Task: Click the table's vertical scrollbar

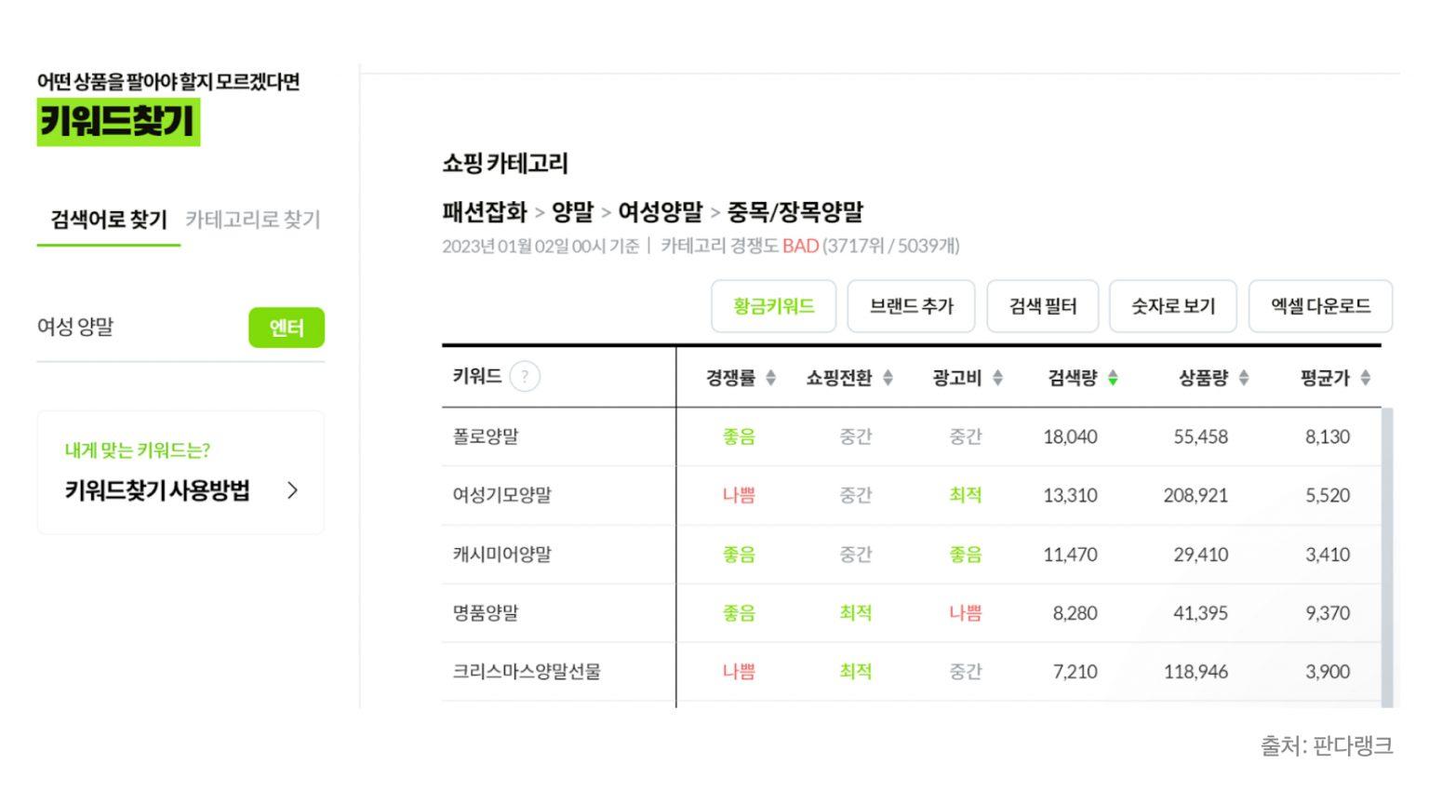Action: pyautogui.click(x=1387, y=556)
